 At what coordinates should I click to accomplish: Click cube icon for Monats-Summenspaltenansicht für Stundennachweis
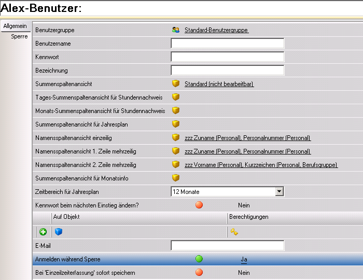tap(175, 110)
